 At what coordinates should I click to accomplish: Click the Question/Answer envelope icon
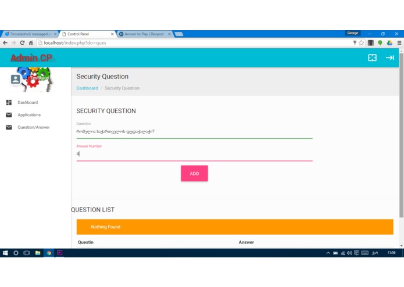point(9,127)
